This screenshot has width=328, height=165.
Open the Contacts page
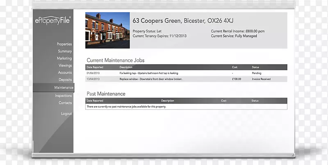pos(65,103)
